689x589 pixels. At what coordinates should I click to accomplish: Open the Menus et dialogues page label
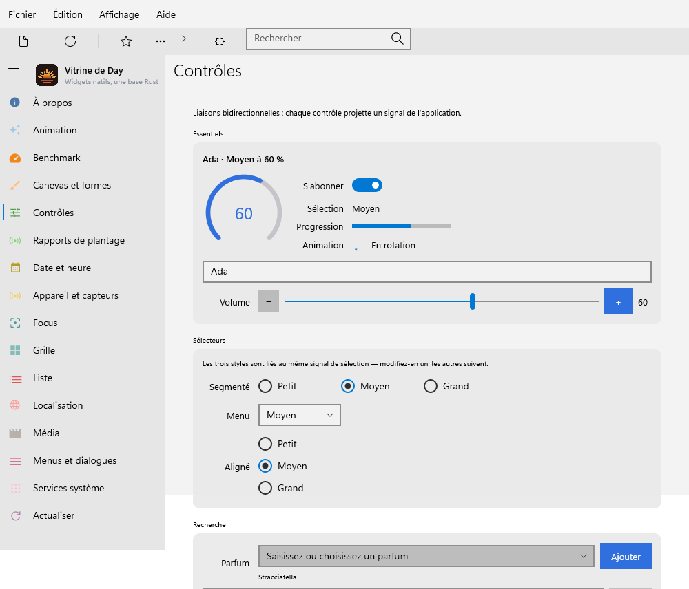(x=74, y=460)
